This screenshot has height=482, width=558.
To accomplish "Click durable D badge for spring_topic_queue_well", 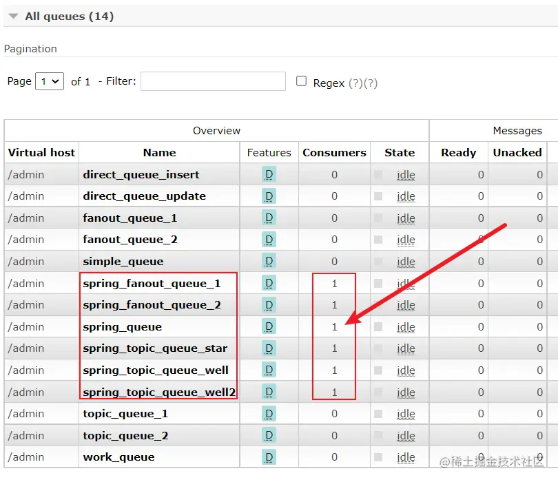I will pos(269,370).
